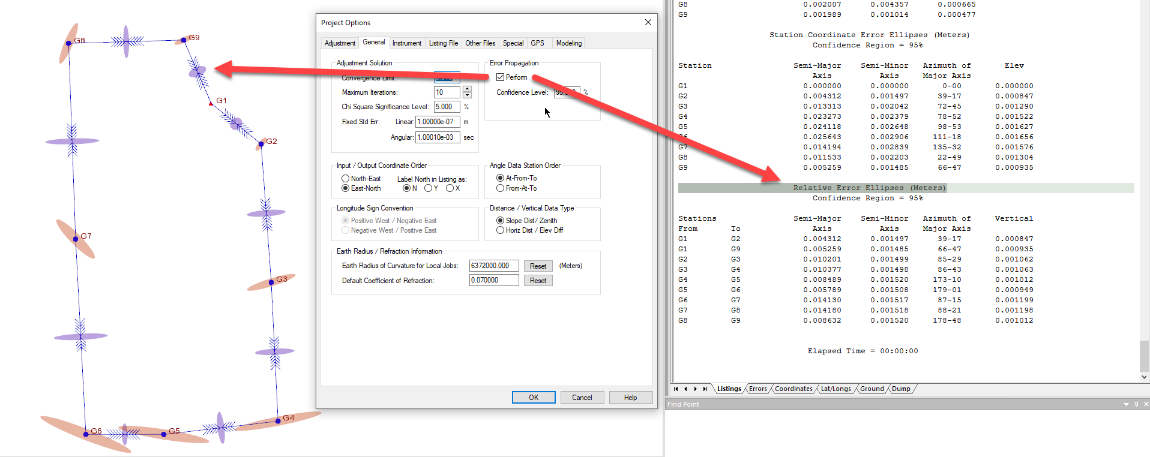This screenshot has width=1150, height=457.
Task: Open the Coordinates output tab
Action: 793,389
